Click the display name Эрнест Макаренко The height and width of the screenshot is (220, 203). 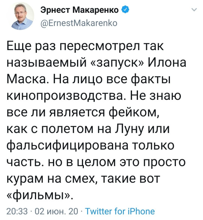(x=80, y=10)
